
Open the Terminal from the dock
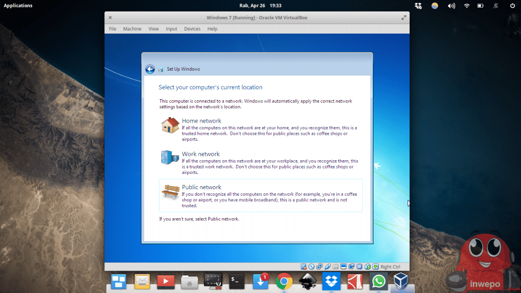pyautogui.click(x=237, y=281)
